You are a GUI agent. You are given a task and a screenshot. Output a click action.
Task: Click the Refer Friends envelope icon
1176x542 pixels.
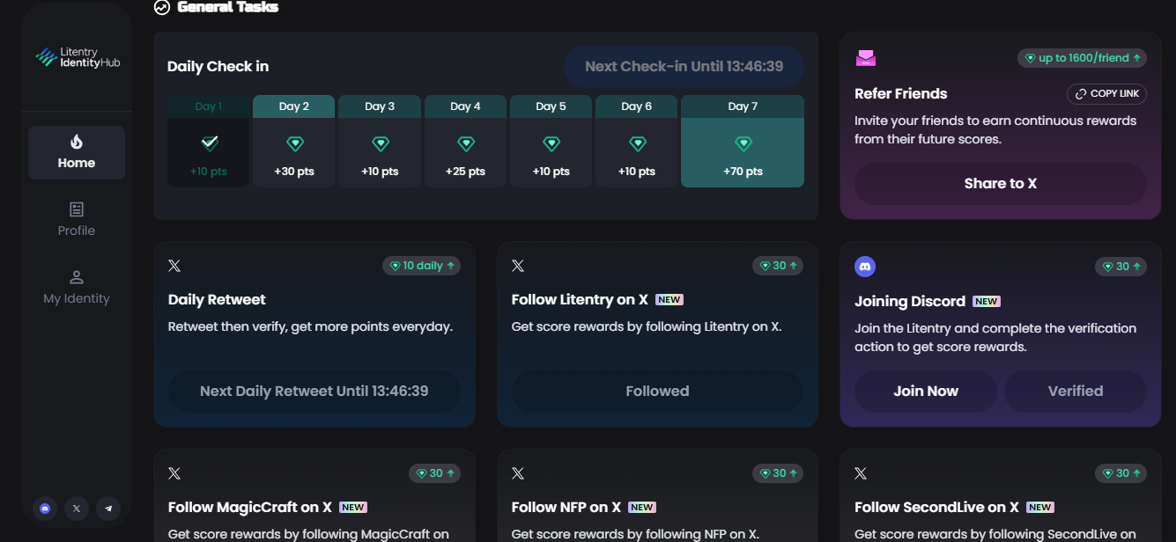pos(865,58)
